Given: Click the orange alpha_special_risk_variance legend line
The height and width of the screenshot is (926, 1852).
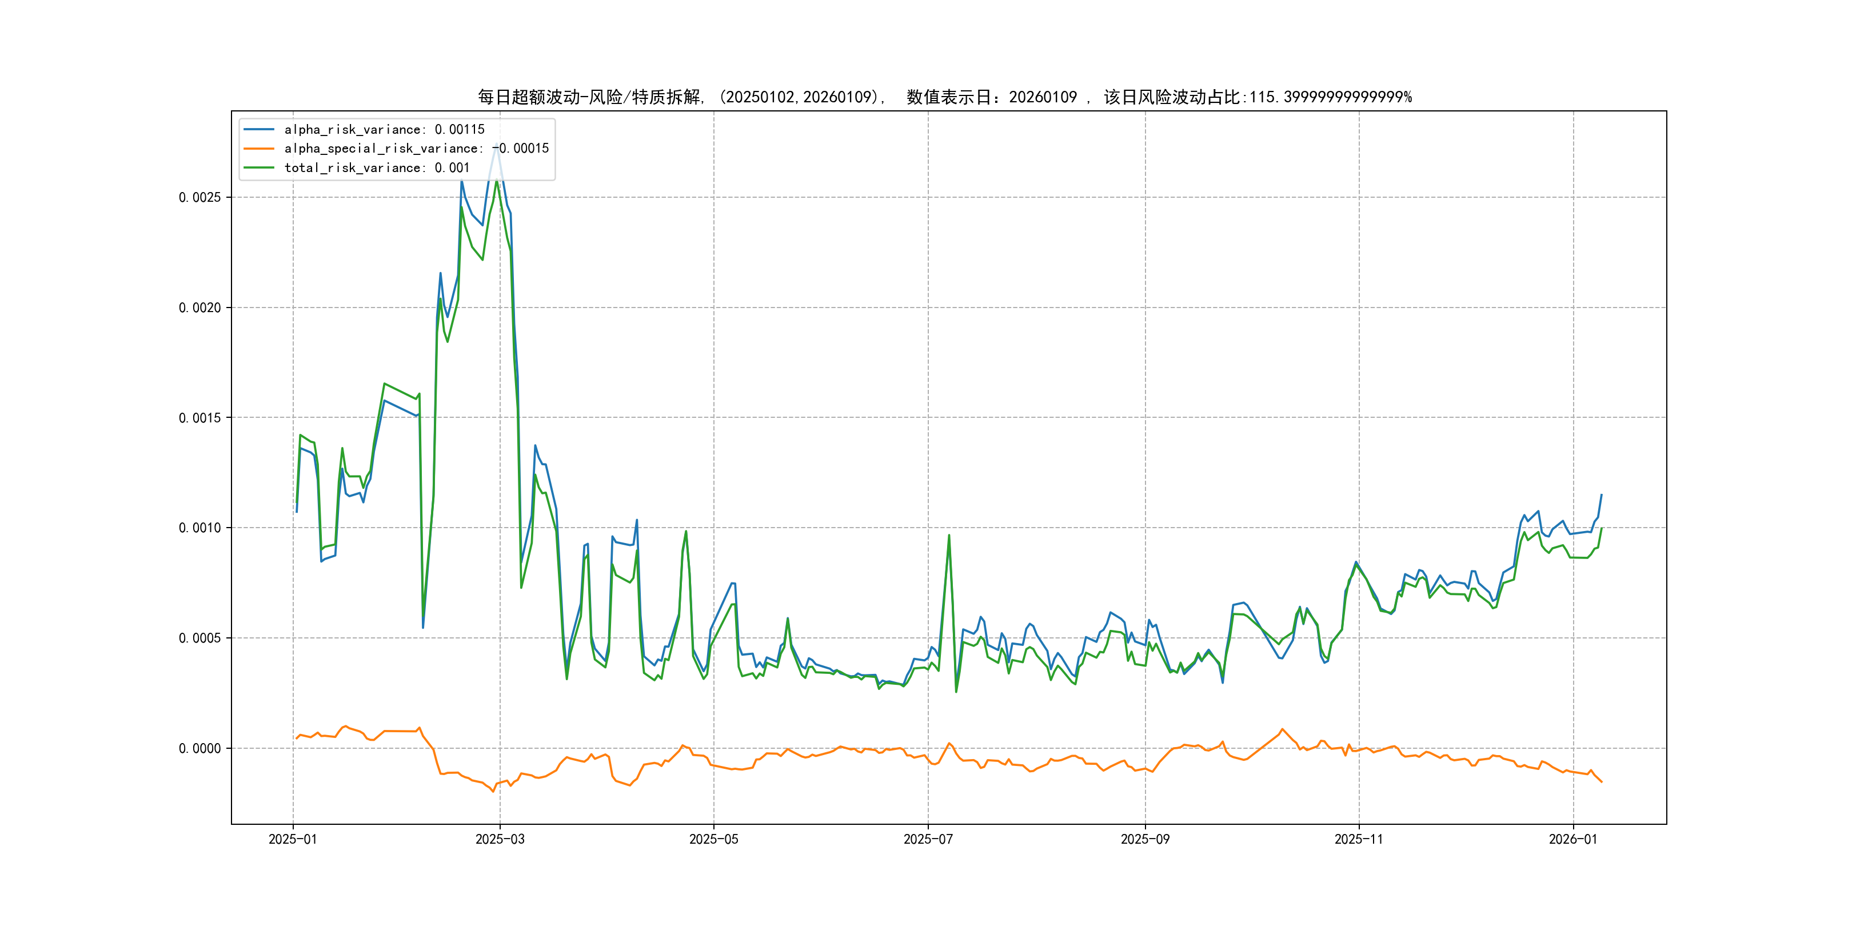Looking at the screenshot, I should pyautogui.click(x=259, y=149).
